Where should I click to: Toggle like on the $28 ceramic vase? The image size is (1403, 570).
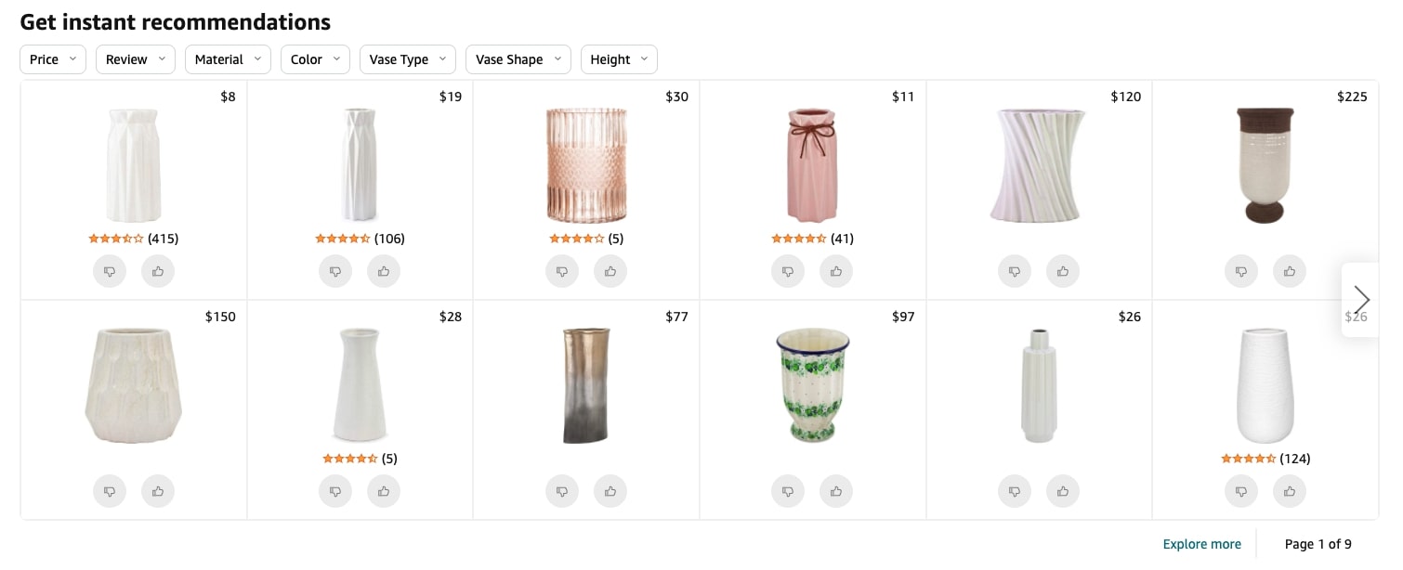coord(384,491)
